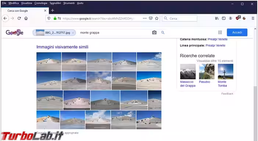Show site security padlock info

point(55,18)
